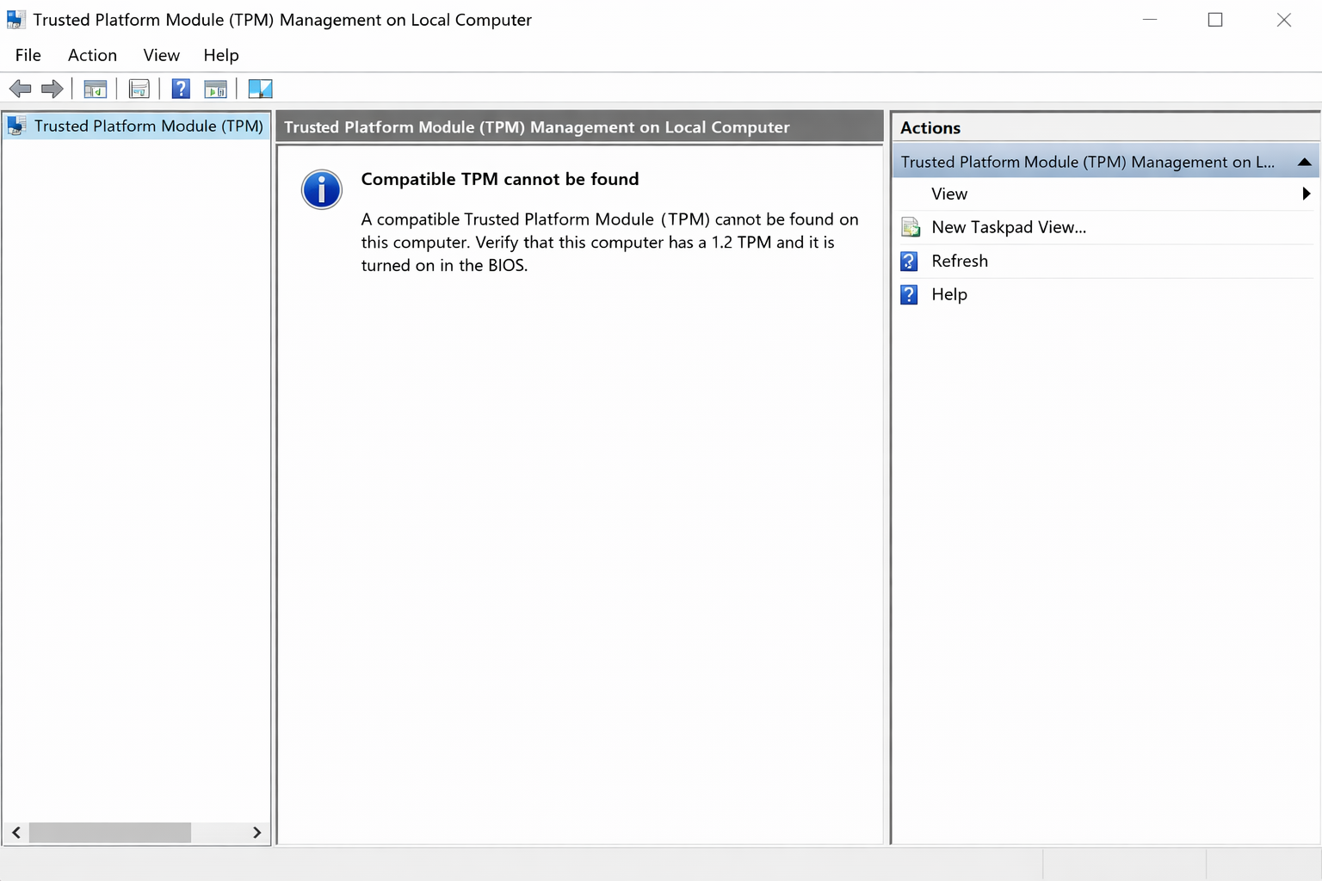Click the TPM icon in the console tree
Screen dimensions: 1322x881
[16, 126]
